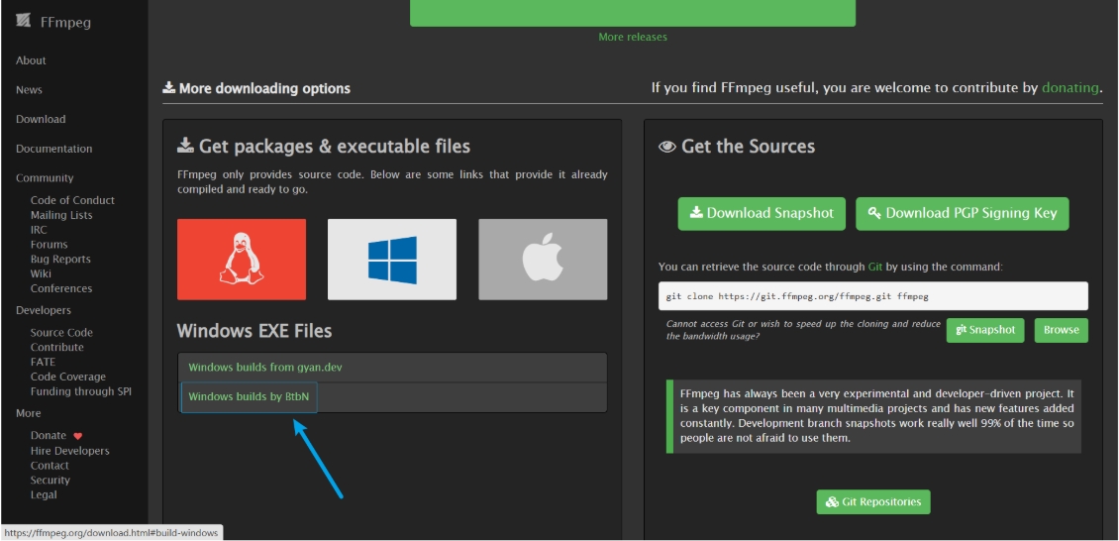
Task: Open Hire Developers link
Action: point(70,451)
